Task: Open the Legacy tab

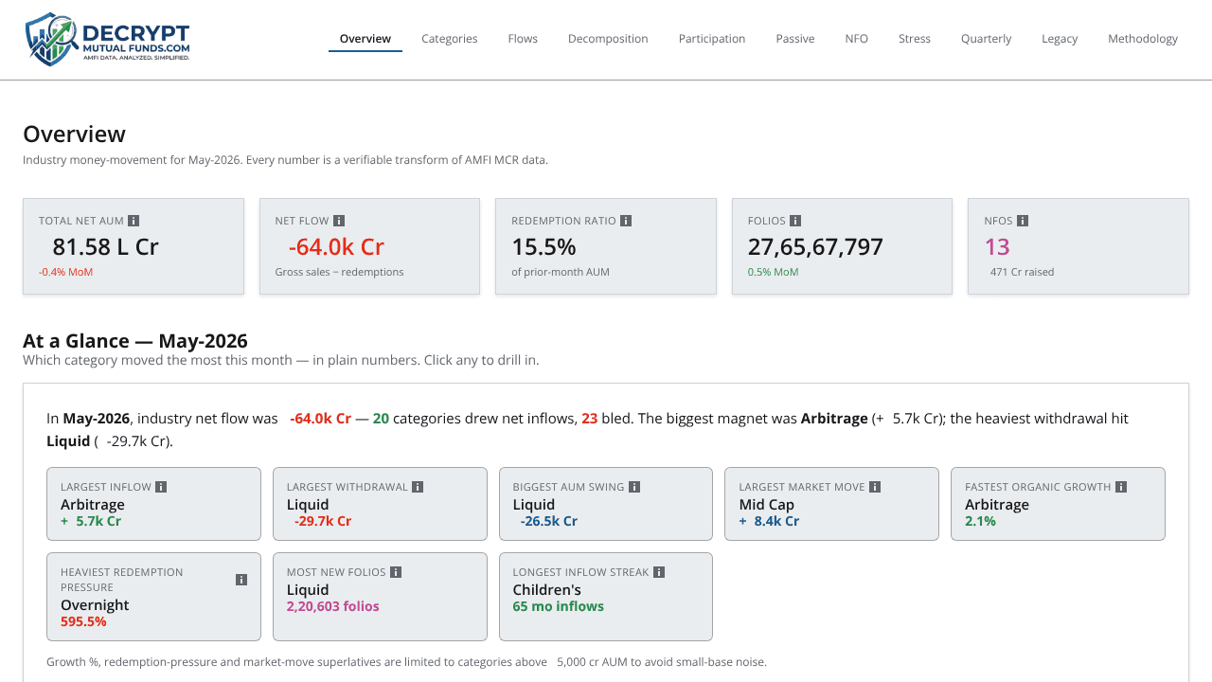Action: [x=1060, y=39]
